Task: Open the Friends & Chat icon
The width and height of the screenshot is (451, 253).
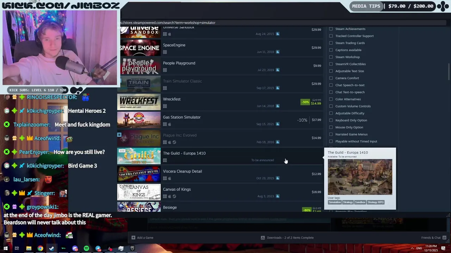Action: pyautogui.click(x=444, y=238)
